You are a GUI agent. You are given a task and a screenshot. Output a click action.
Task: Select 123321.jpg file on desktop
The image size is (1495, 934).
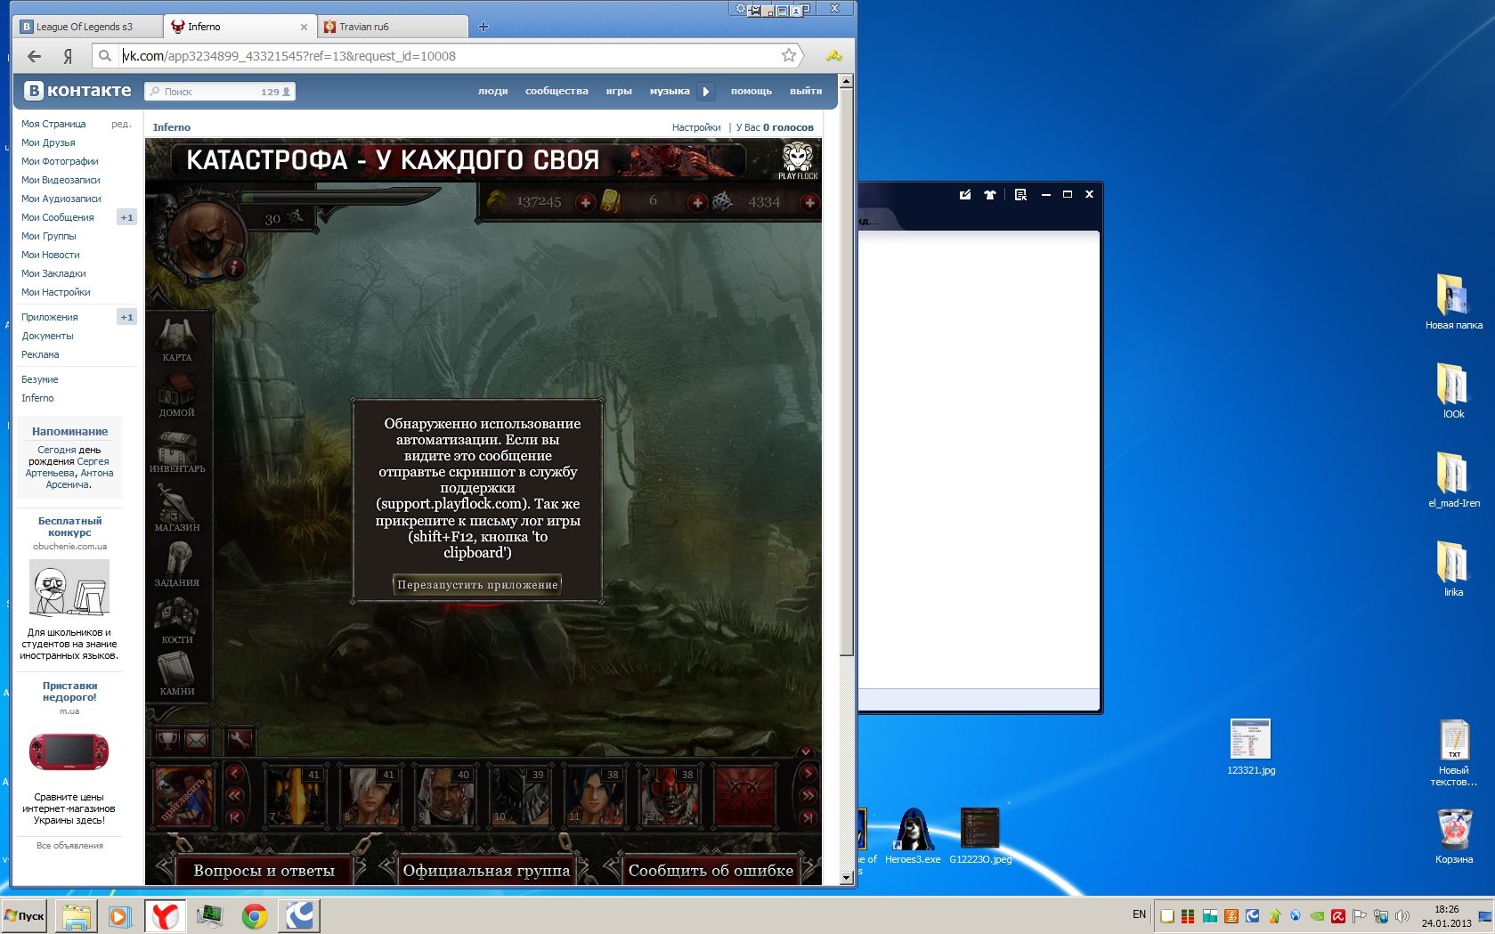(x=1251, y=747)
